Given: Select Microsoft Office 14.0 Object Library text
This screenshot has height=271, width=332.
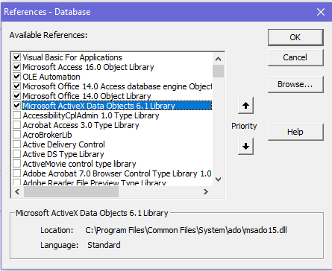Looking at the screenshot, I should (x=87, y=96).
